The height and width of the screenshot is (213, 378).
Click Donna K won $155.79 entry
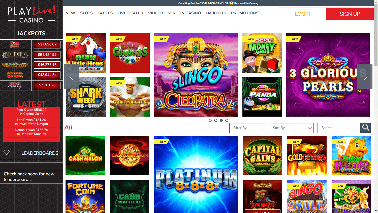[x=31, y=132]
